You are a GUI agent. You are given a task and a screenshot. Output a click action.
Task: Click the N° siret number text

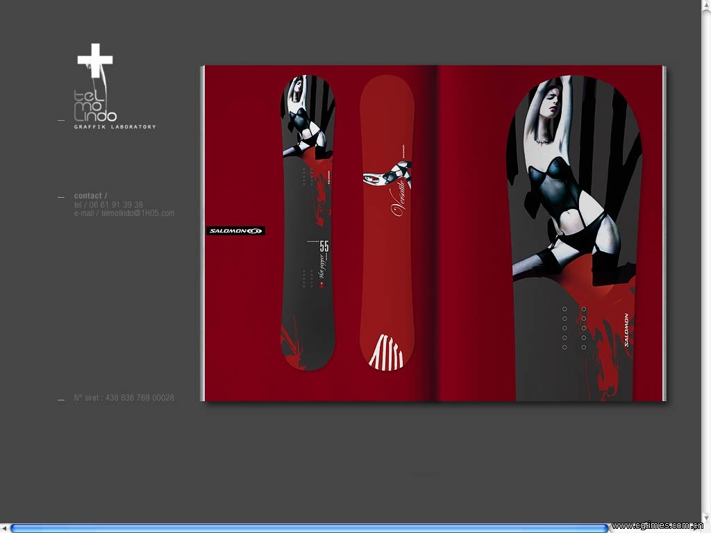124,398
